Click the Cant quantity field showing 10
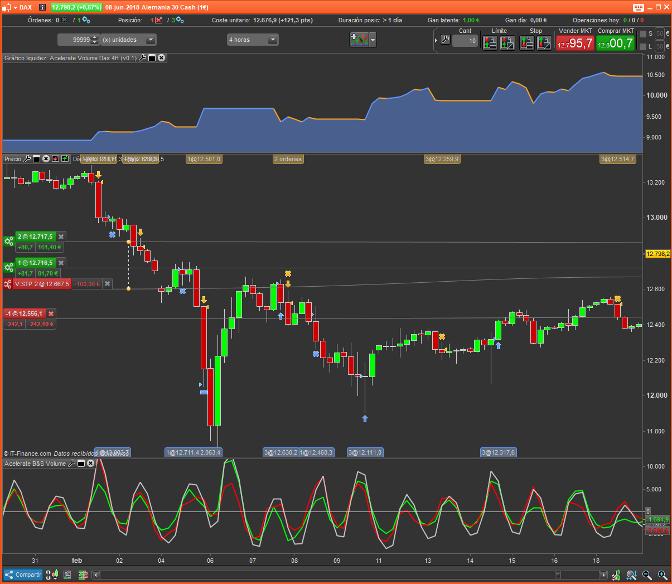Screen dimensions: 672x584 [x=465, y=41]
